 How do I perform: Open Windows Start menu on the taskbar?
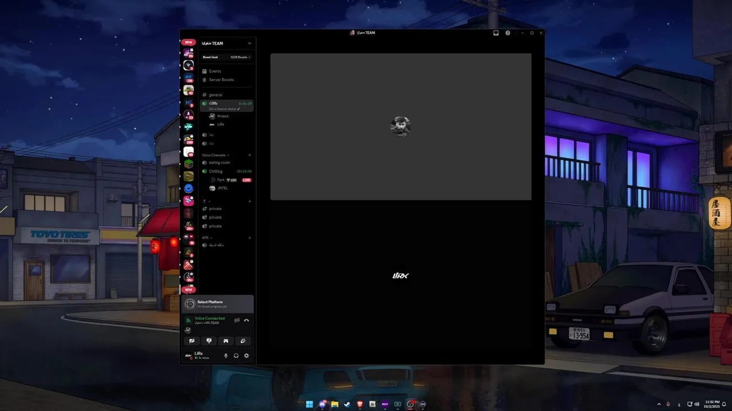click(x=309, y=404)
